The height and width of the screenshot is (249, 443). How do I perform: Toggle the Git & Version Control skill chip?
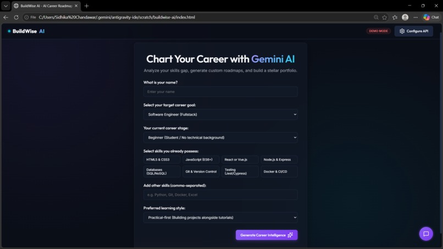201,171
